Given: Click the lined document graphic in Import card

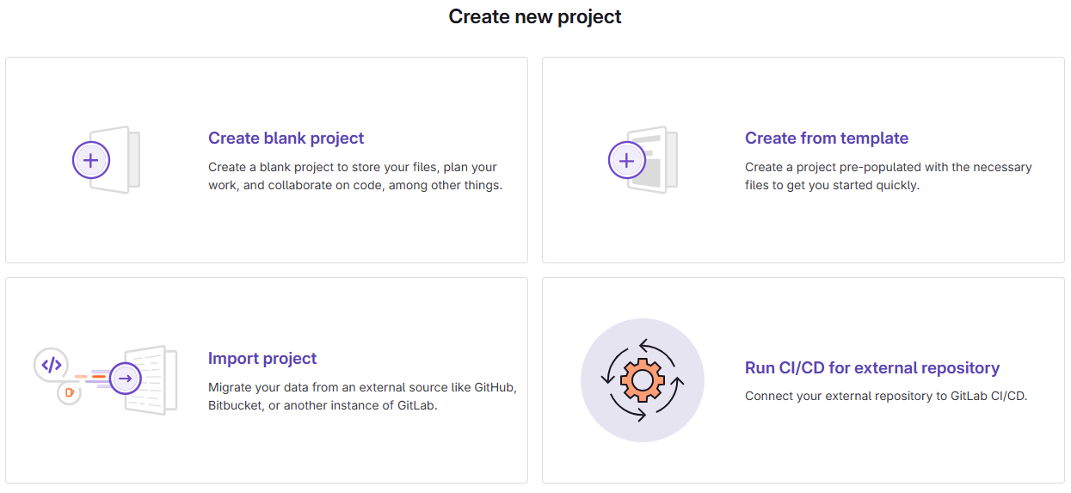Looking at the screenshot, I should (x=158, y=379).
